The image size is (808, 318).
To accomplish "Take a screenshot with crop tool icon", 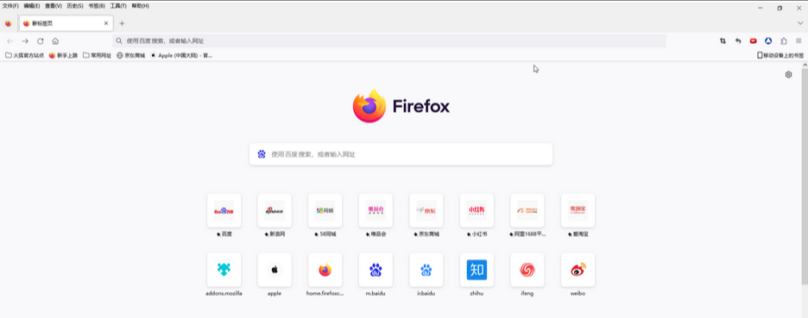I will click(x=723, y=41).
